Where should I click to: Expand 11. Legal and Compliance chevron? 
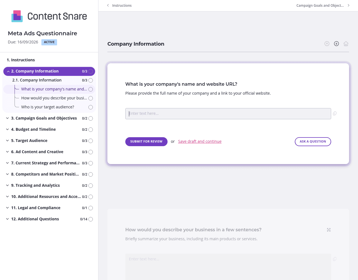coord(7,208)
